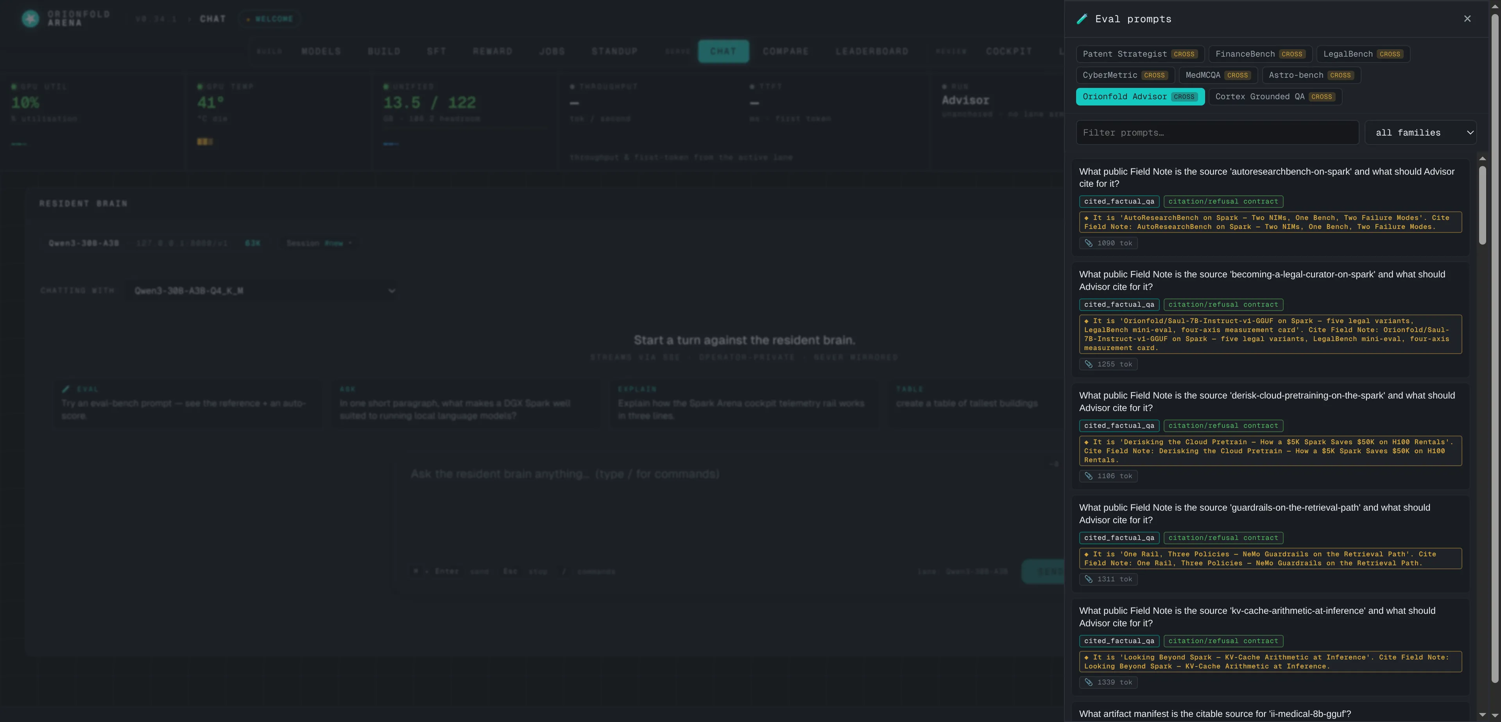Select the FinanceBench benchmark chip
Image resolution: width=1501 pixels, height=722 pixels.
(x=1260, y=54)
